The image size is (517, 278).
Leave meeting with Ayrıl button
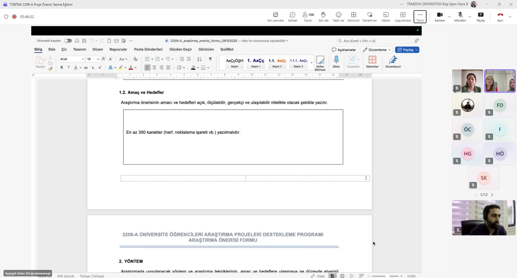pos(500,17)
